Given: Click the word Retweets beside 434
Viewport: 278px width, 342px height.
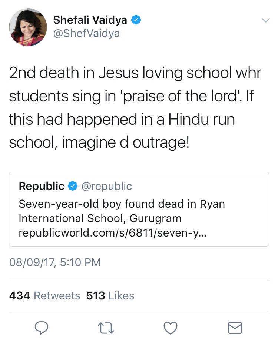Looking at the screenshot, I should [x=57, y=296].
